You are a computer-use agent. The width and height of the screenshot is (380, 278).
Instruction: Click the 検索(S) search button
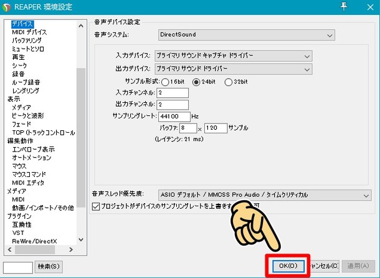pos(49,267)
